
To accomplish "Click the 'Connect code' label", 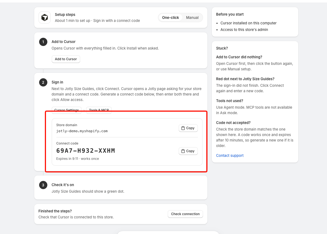I will 67,143.
